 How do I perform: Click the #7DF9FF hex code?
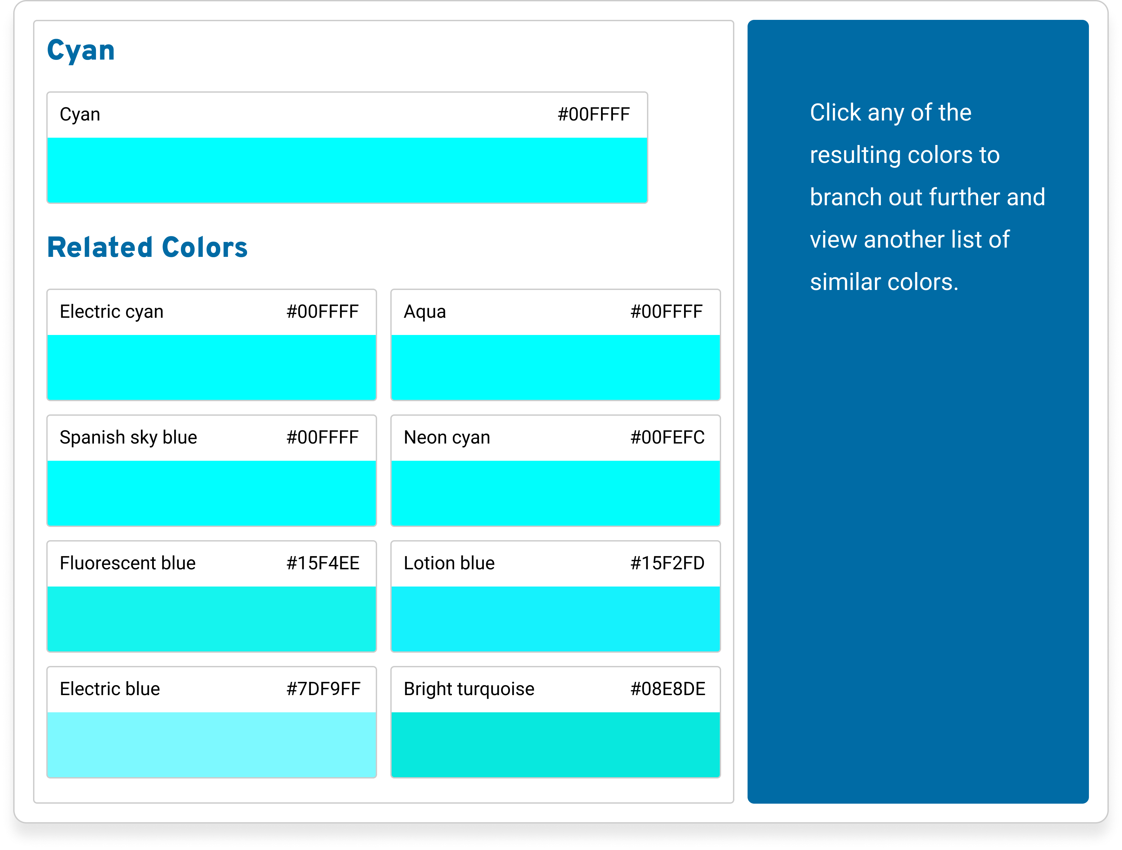(324, 689)
